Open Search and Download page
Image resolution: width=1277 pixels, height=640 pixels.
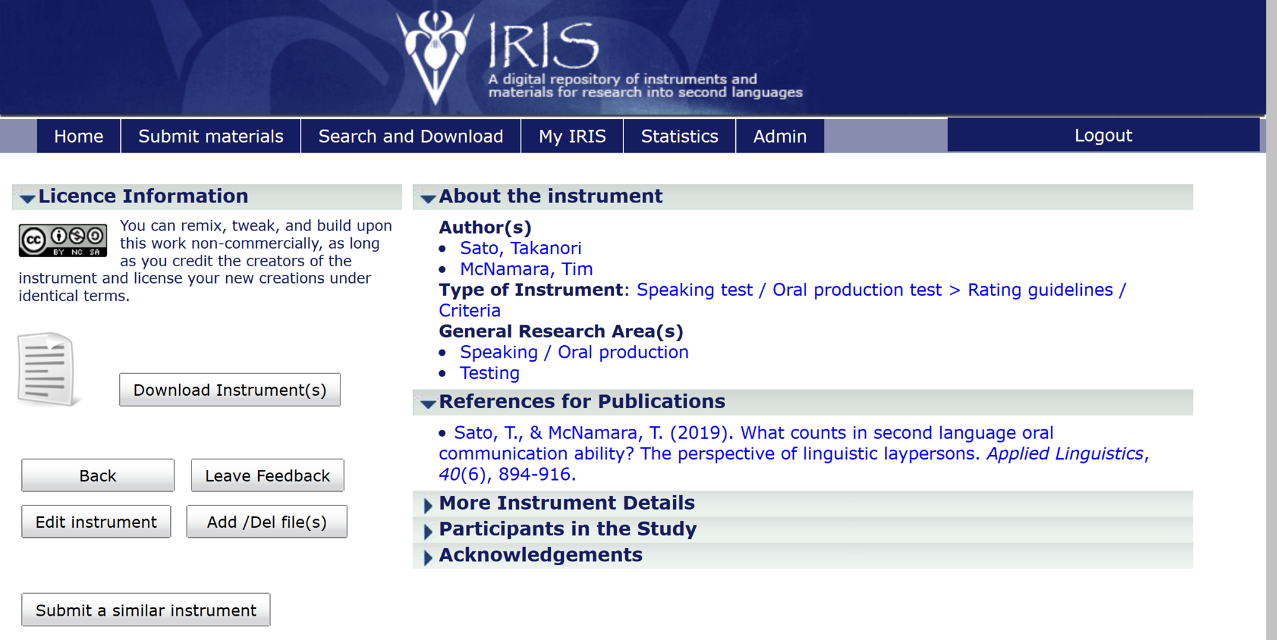(x=411, y=136)
